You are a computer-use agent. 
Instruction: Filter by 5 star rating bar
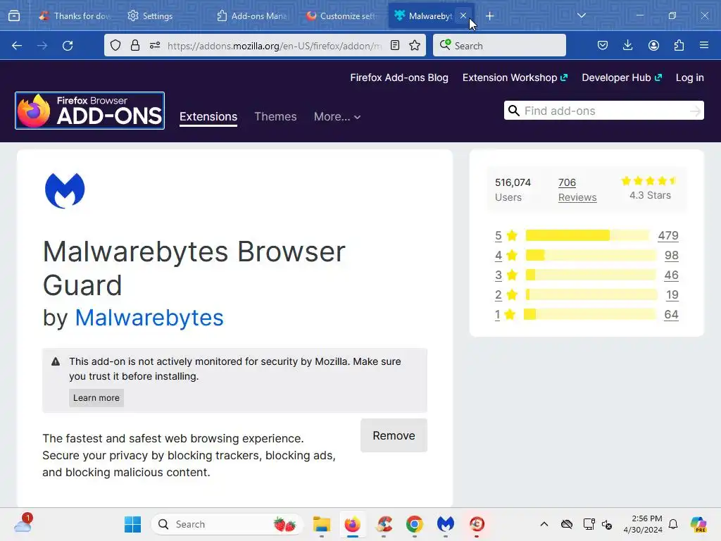click(587, 235)
